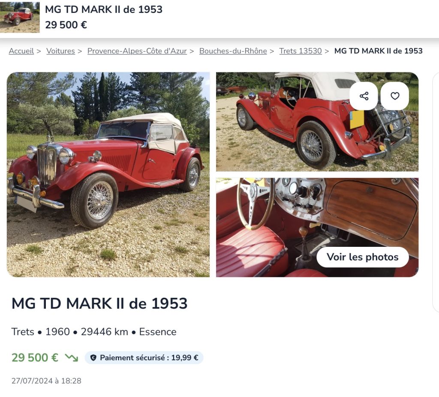439x397 pixels.
Task: Select Trets 13530 breadcrumb link
Action: [301, 51]
